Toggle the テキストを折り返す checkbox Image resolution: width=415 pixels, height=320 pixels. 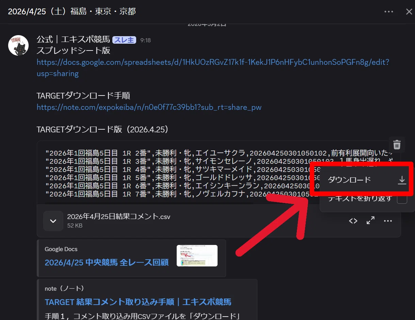tap(402, 199)
